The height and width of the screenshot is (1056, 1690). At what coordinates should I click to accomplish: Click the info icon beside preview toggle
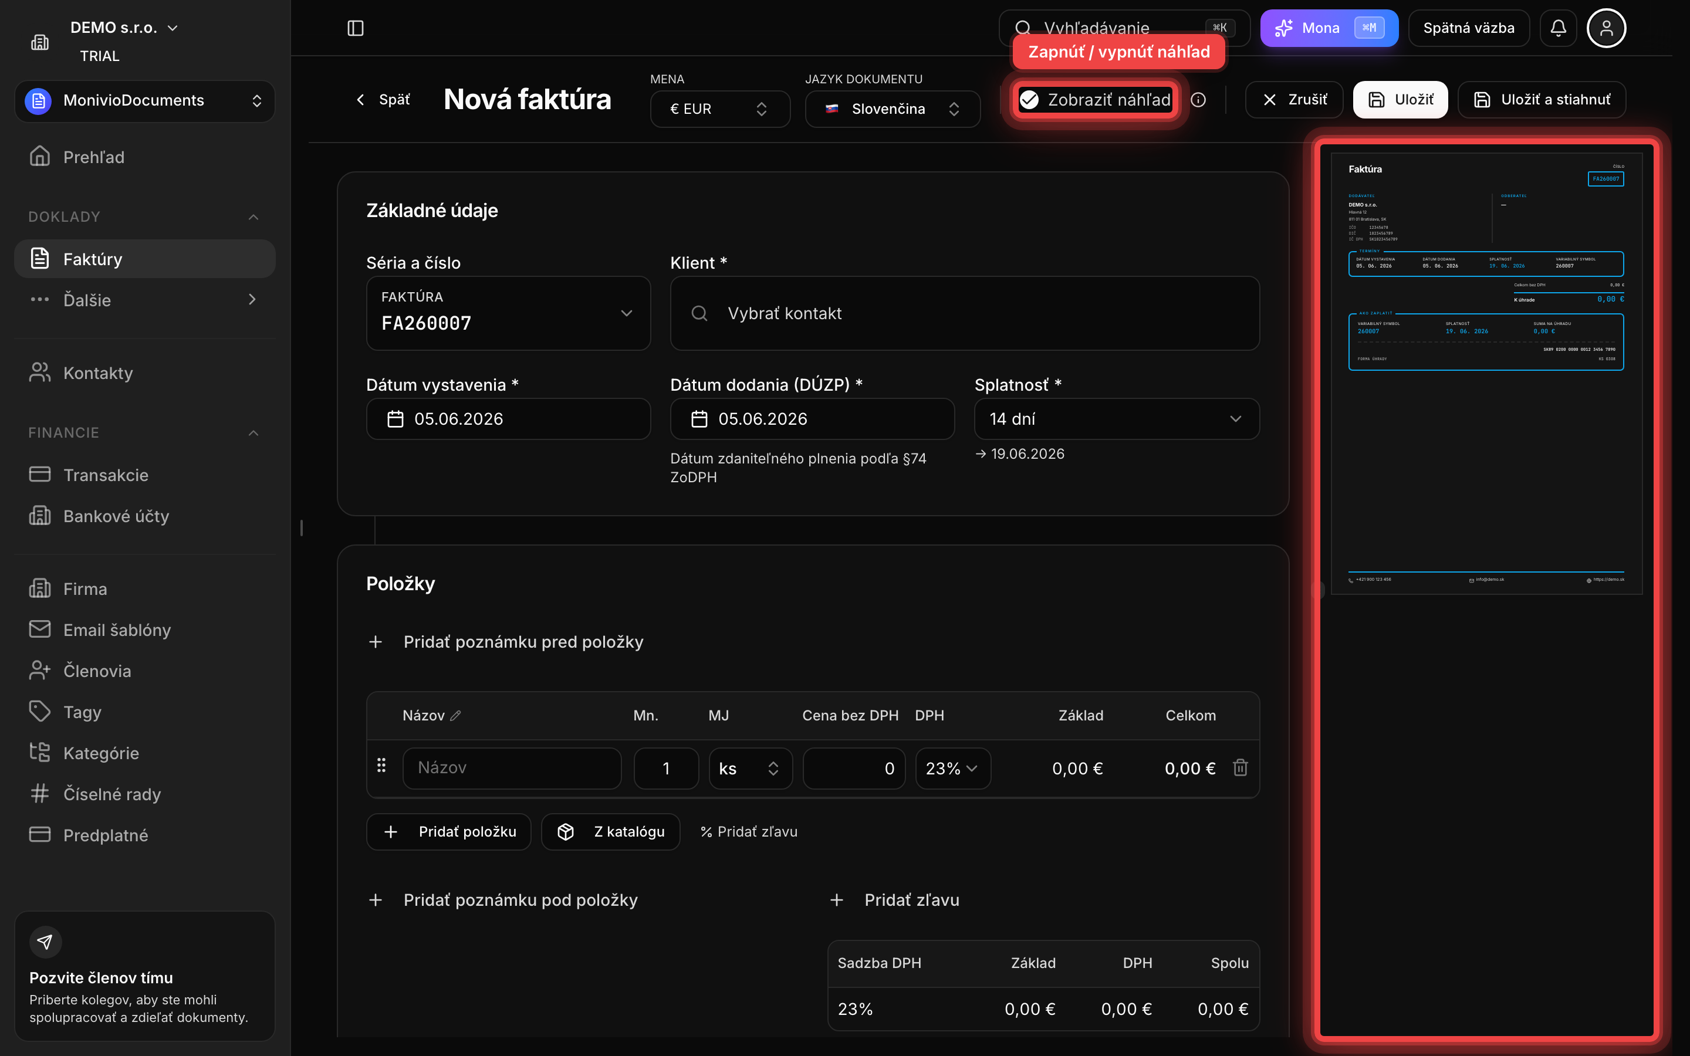(1198, 100)
